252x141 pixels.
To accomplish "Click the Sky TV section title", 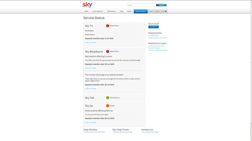I will coord(89,26).
